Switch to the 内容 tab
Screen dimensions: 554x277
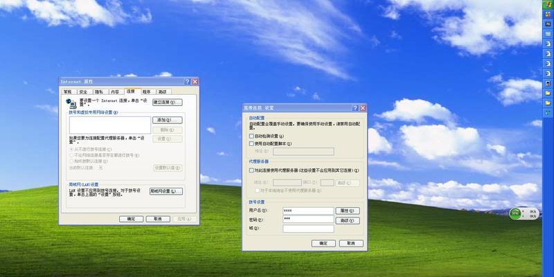[115, 92]
